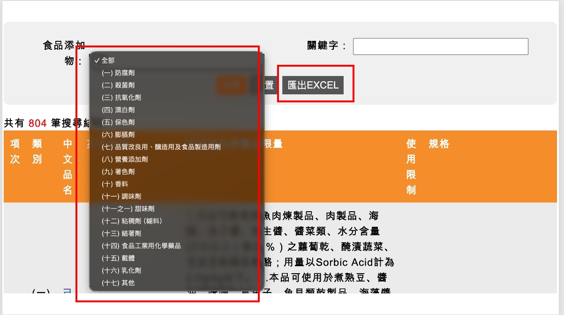Pick (十六) 乳化劑 from the list

pos(121,270)
